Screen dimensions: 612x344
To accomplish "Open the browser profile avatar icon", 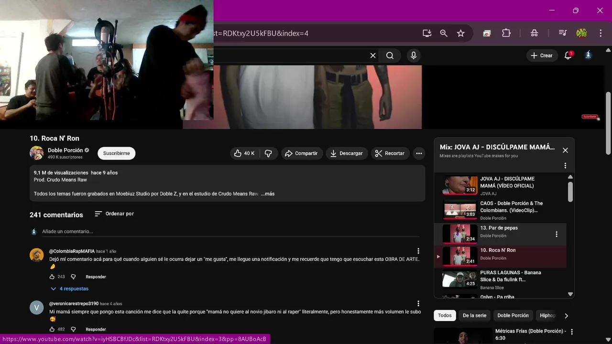I will pos(581,33).
